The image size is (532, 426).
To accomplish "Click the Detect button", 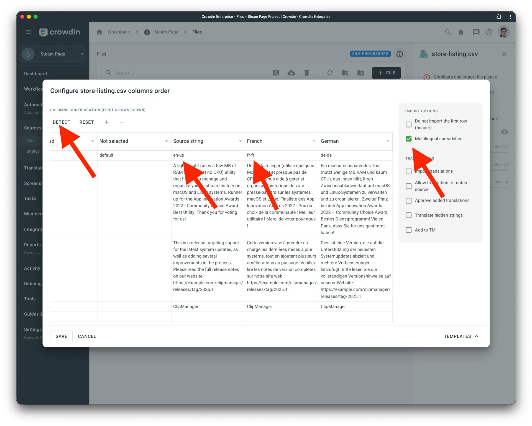I will coord(62,122).
